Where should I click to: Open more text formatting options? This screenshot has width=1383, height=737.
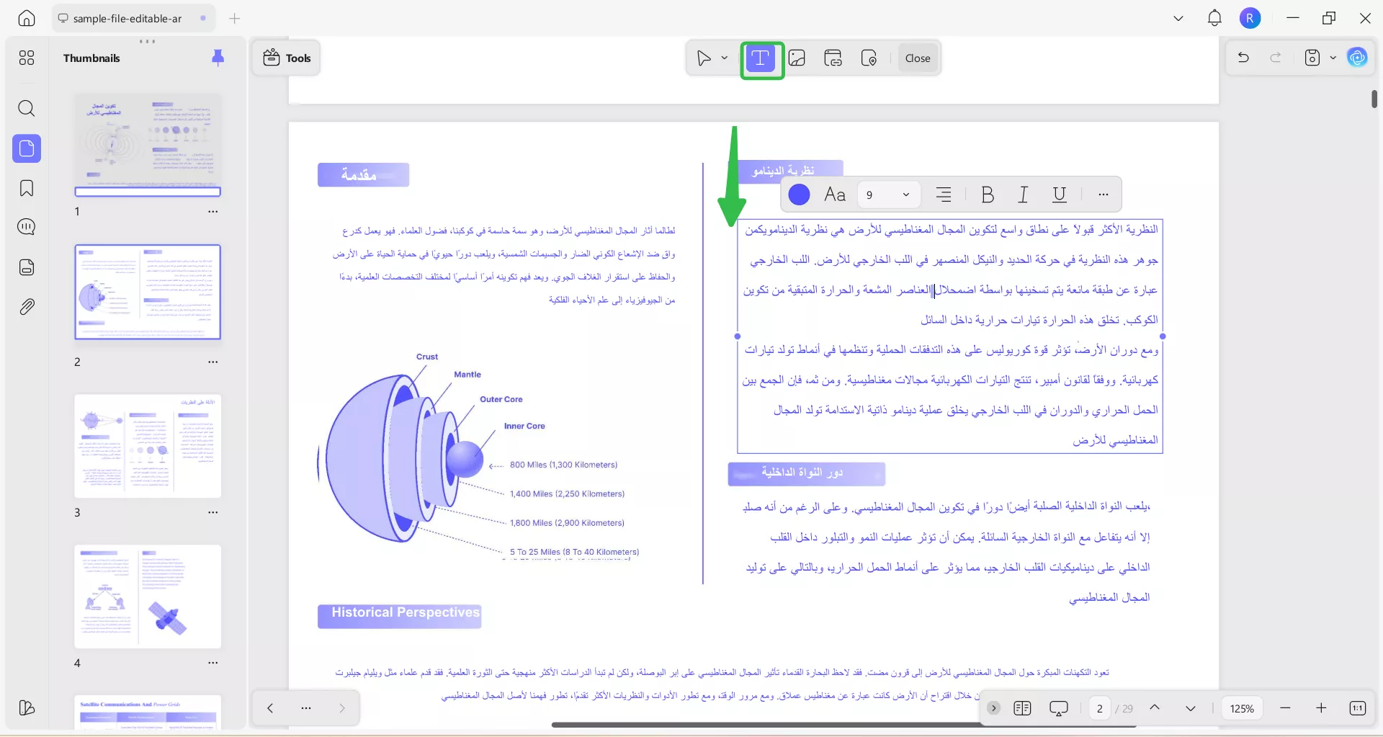[x=1104, y=195]
